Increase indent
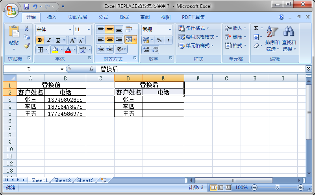Screen dimensions: 315x195 [x=110, y=49]
